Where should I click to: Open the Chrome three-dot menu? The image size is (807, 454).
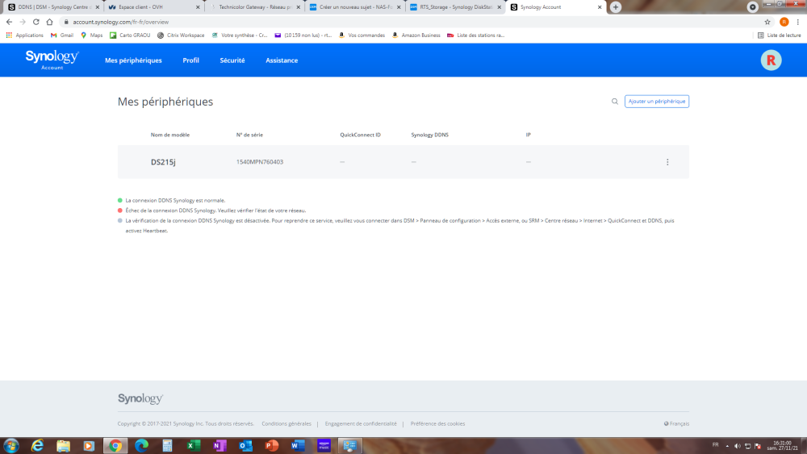pyautogui.click(x=798, y=22)
